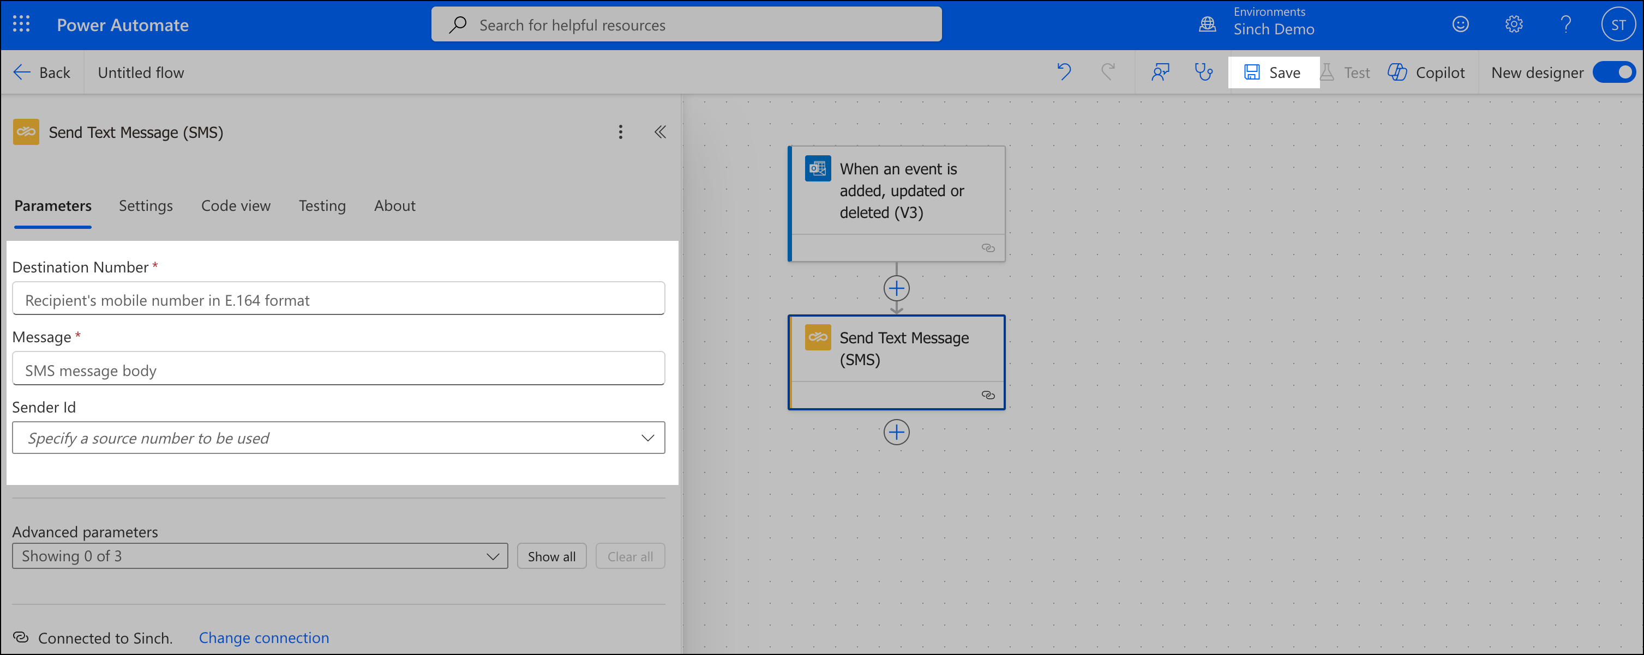The height and width of the screenshot is (655, 1644).
Task: Click the Advanced parameters label
Action: pyautogui.click(x=85, y=531)
